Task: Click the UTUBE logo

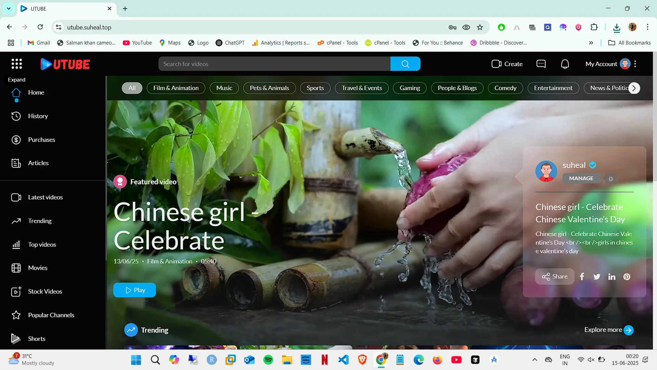Action: 65,64
